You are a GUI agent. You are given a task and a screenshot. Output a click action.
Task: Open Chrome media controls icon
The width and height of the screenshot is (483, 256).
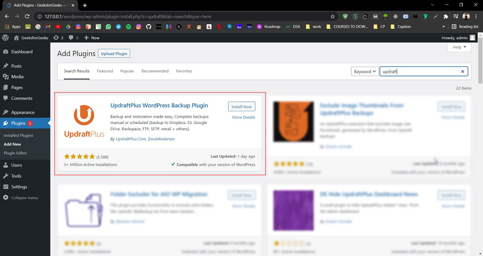click(x=456, y=17)
